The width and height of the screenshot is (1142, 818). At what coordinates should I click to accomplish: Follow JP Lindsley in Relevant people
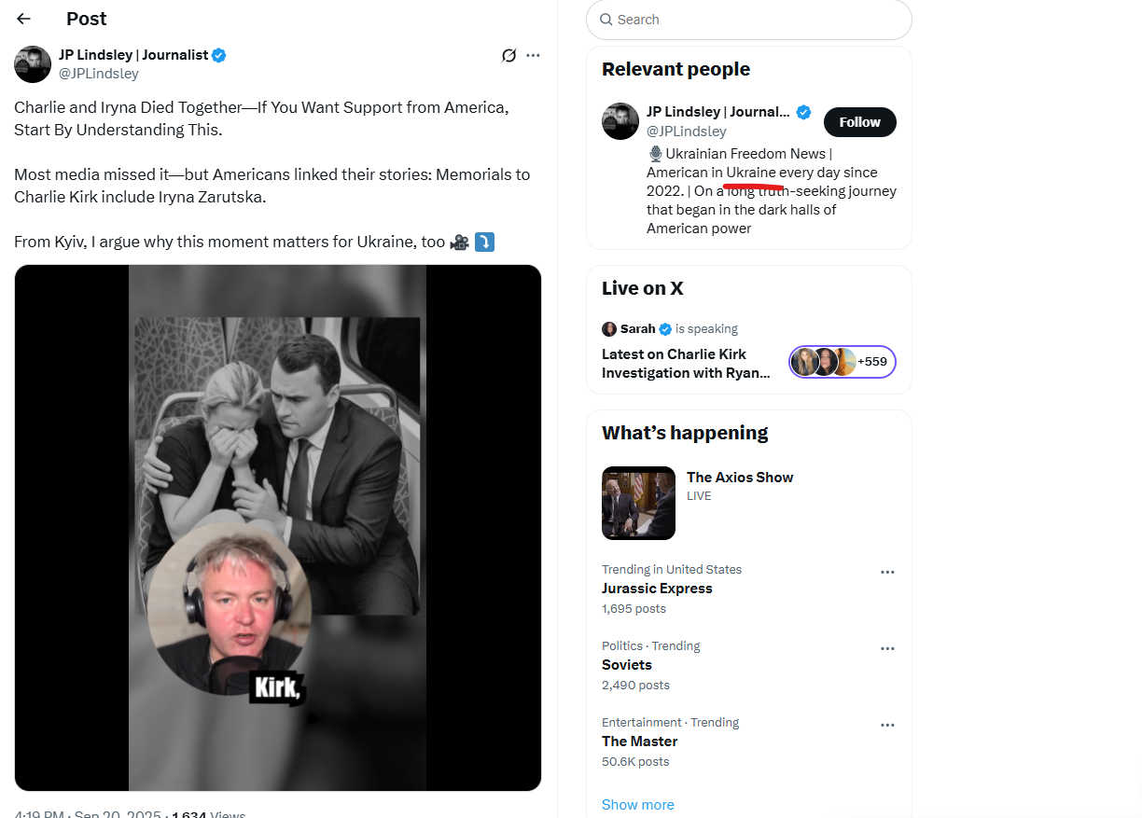pyautogui.click(x=859, y=122)
